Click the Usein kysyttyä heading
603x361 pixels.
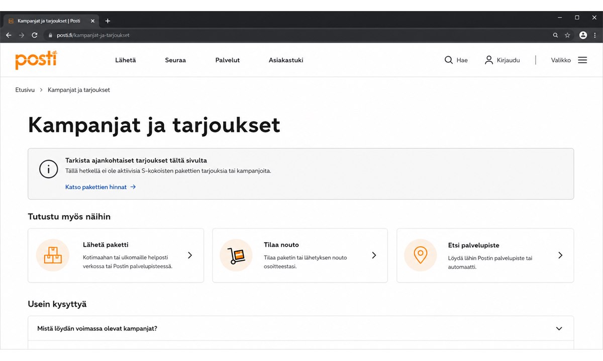(57, 304)
